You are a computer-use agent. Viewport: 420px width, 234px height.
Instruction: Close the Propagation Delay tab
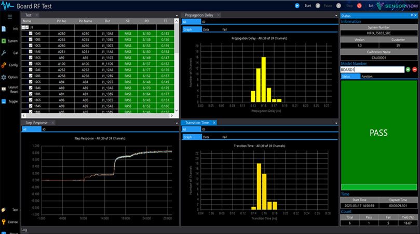pos(218,15)
